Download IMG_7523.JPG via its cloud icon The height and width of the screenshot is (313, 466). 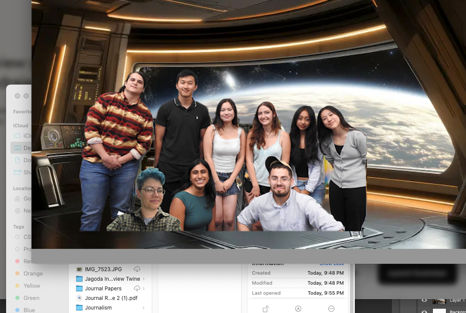[x=137, y=269]
